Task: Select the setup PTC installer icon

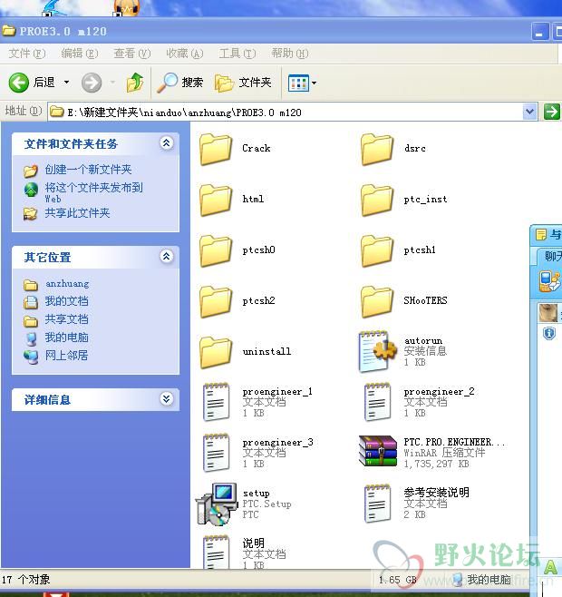Action: 217,504
